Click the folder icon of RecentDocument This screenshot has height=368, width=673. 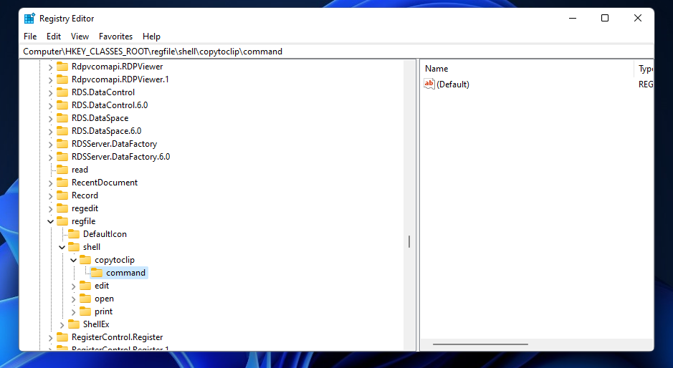tap(62, 183)
